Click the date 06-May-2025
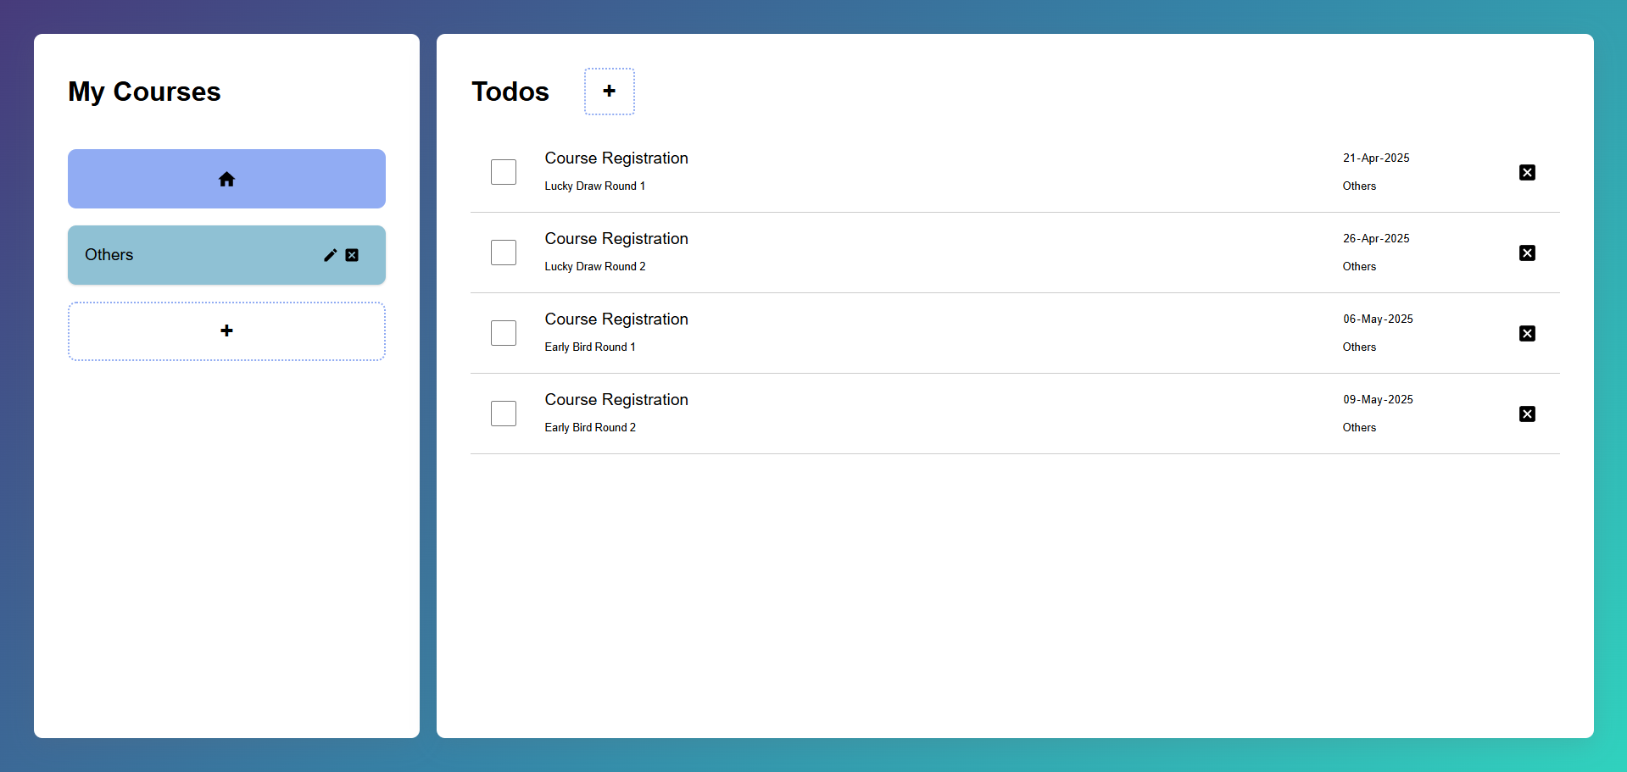 pyautogui.click(x=1378, y=319)
